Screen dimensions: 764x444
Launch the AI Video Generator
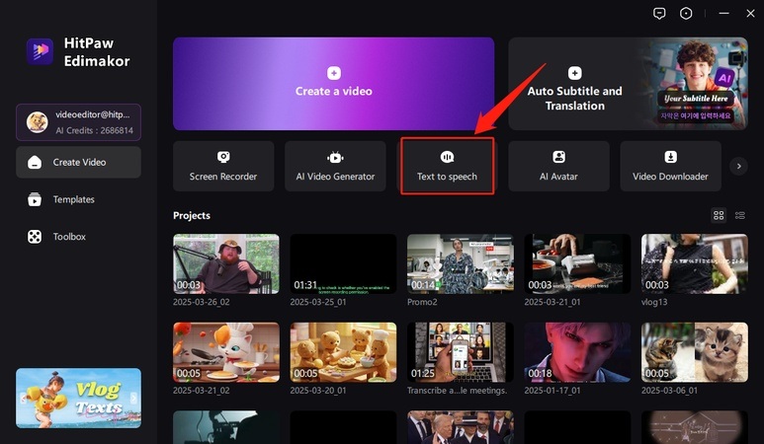coord(335,166)
